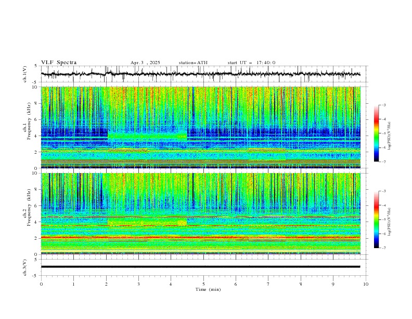Click the ch.1 frequency tick label 4
The width and height of the screenshot is (412, 319).
[x=37, y=136]
